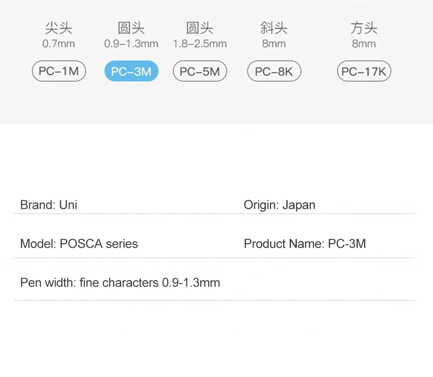Click the 8mm size below 方头
This screenshot has height=377, width=433.
point(364,44)
